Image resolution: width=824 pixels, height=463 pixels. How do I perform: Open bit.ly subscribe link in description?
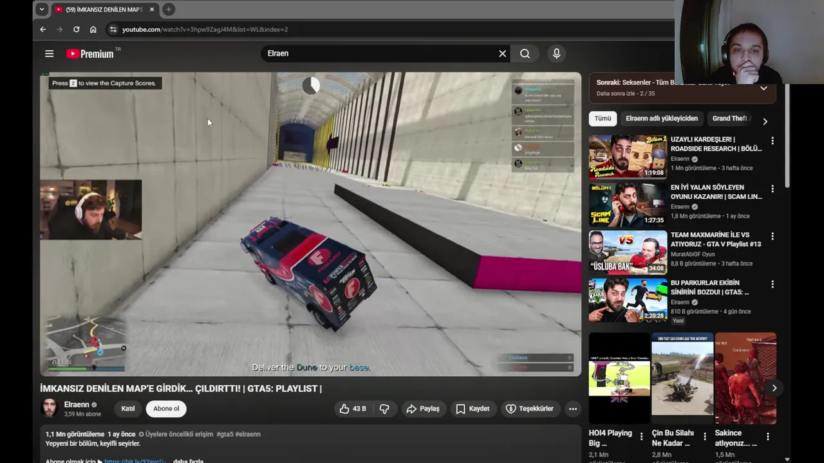click(x=135, y=461)
